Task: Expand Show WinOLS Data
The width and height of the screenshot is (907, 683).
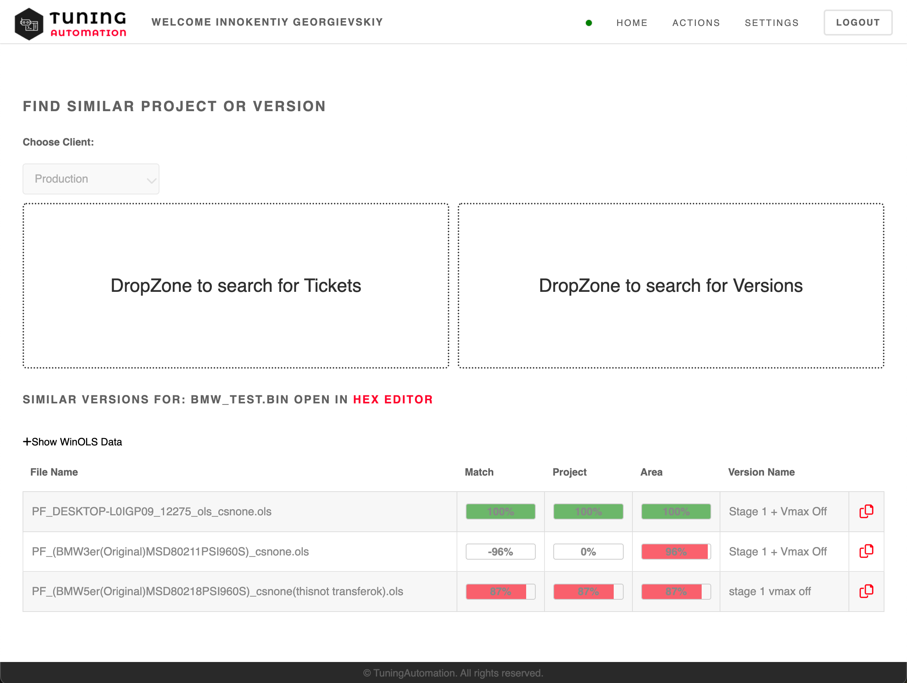Action: tap(73, 442)
